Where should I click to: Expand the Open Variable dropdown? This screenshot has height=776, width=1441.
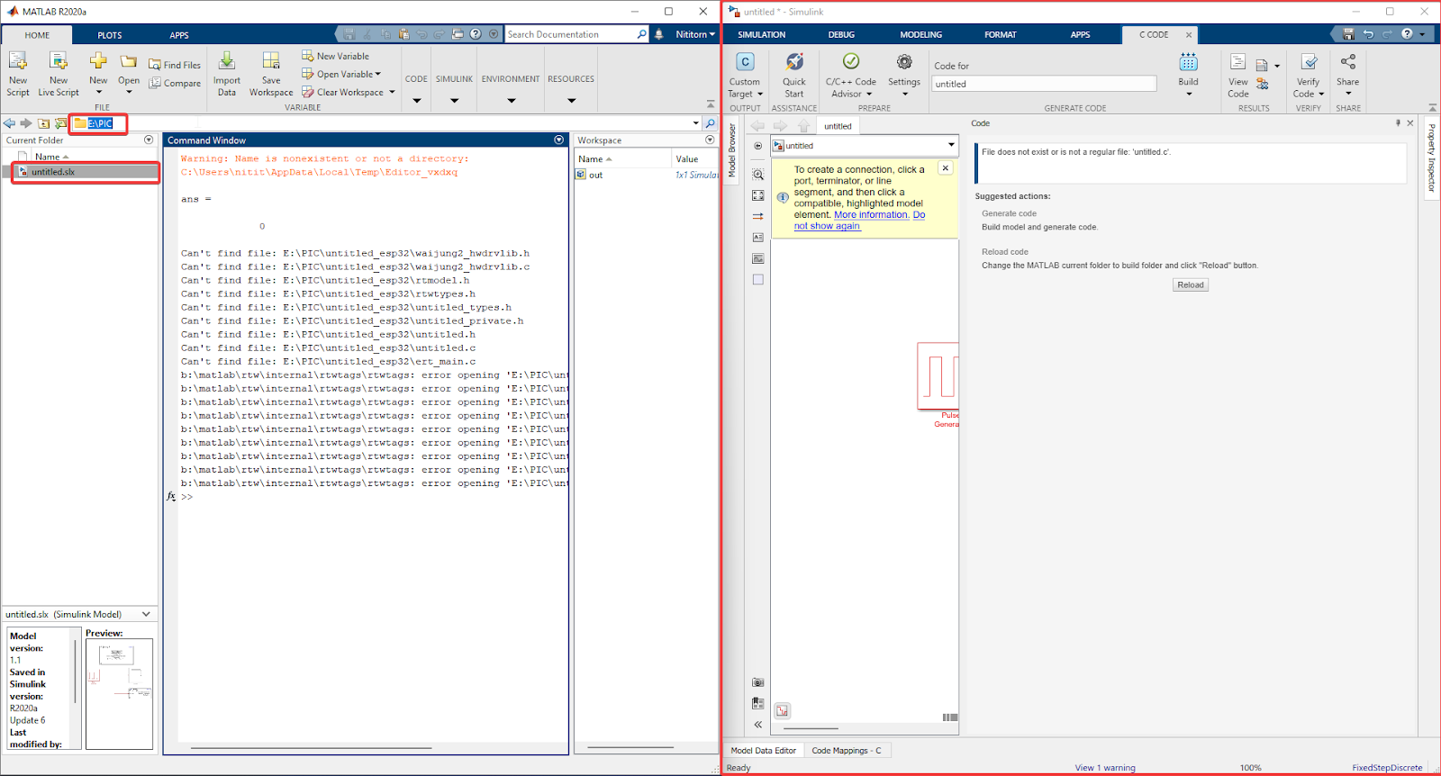pos(377,74)
